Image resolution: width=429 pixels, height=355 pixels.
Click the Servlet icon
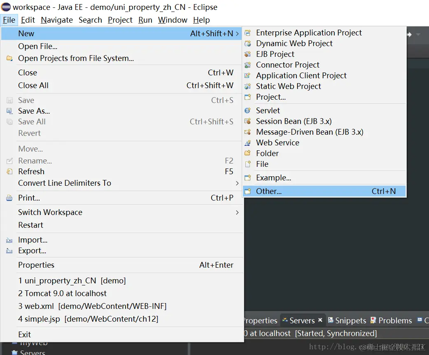pos(247,111)
